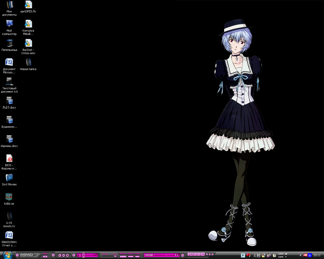Screen dimensions: 324x259
Task: Pause playback in Winamp player
Action: (64, 255)
